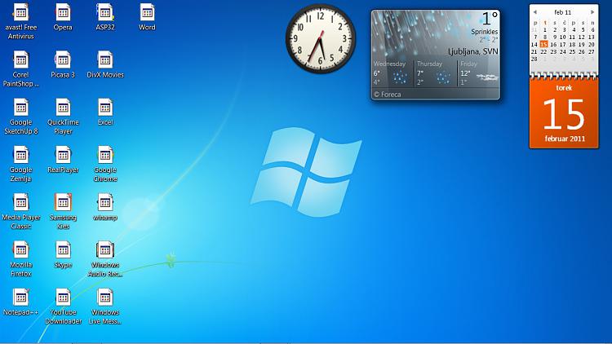Open the Foreca link in weather gadget
The image size is (612, 344).
point(387,95)
